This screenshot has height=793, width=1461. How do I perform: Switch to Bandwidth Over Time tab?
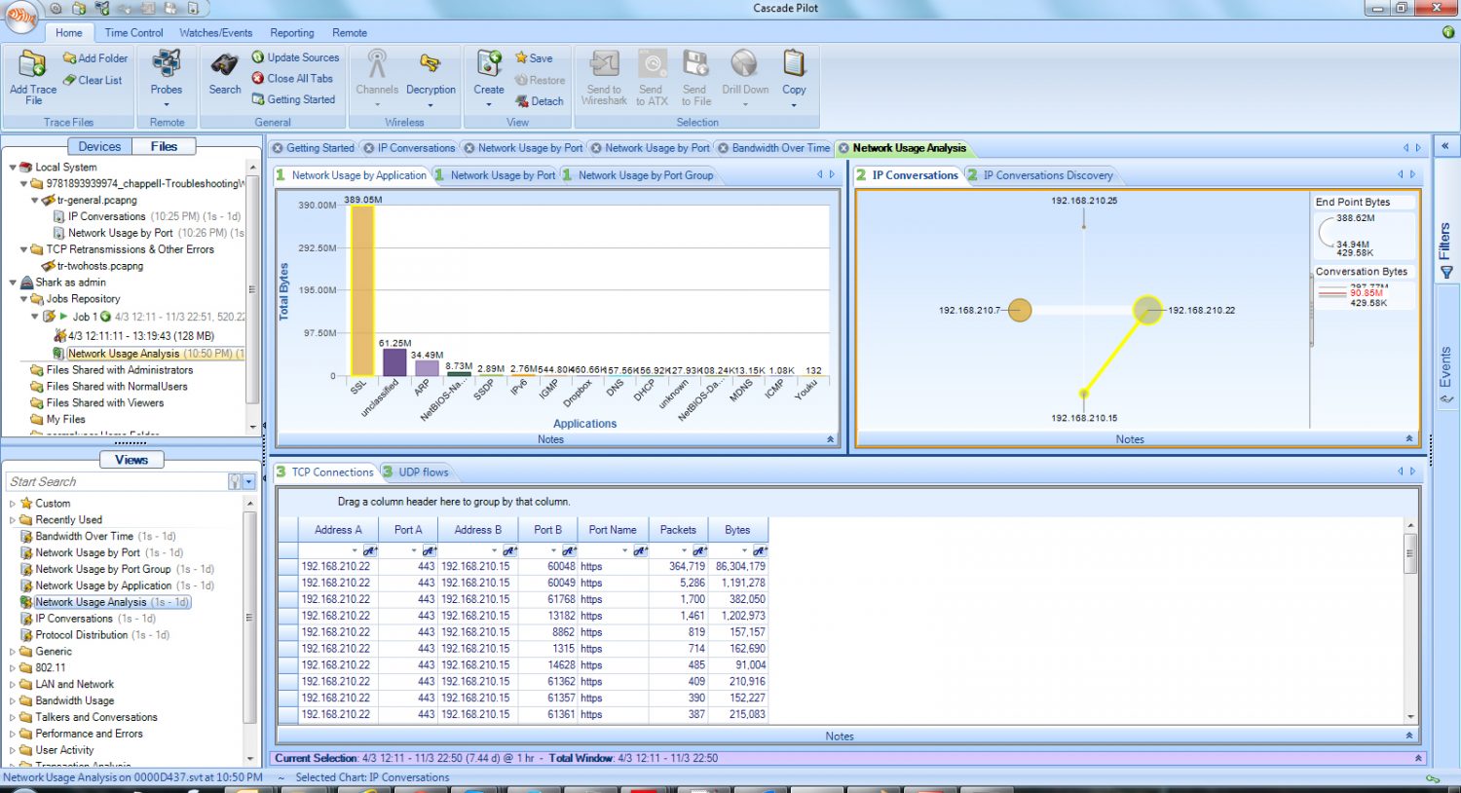(774, 148)
